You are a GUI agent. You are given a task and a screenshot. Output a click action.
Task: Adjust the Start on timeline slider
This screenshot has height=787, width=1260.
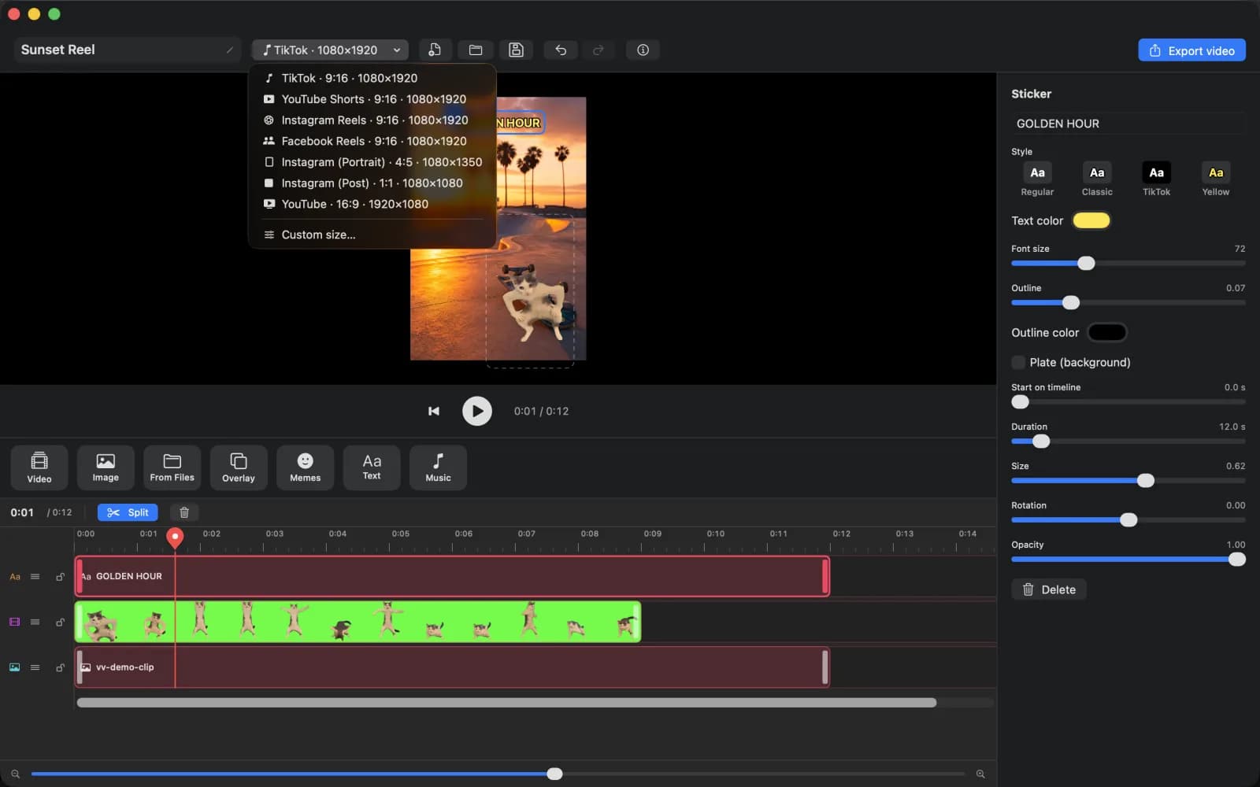1021,401
